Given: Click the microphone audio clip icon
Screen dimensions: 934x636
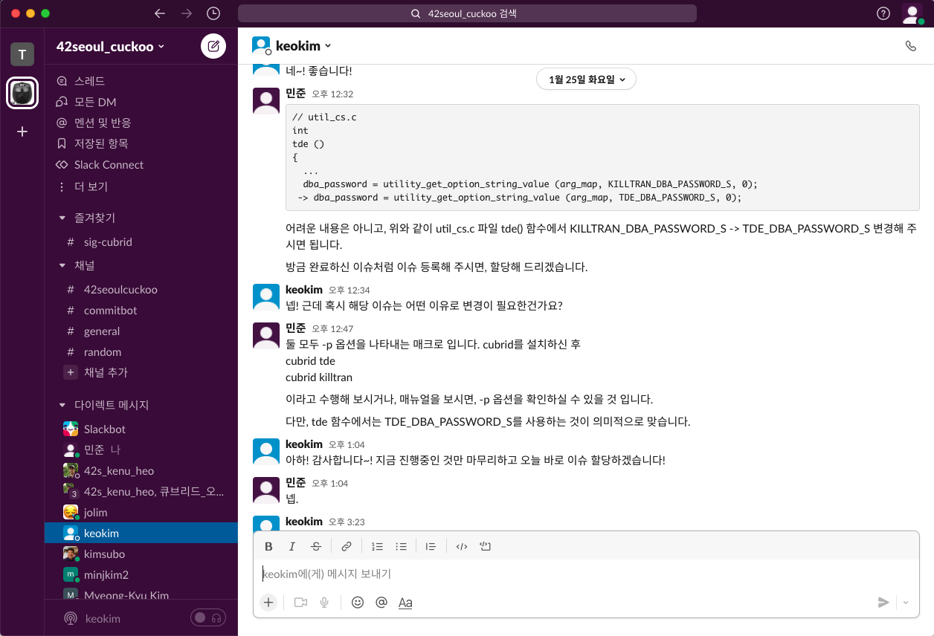Looking at the screenshot, I should 323,603.
